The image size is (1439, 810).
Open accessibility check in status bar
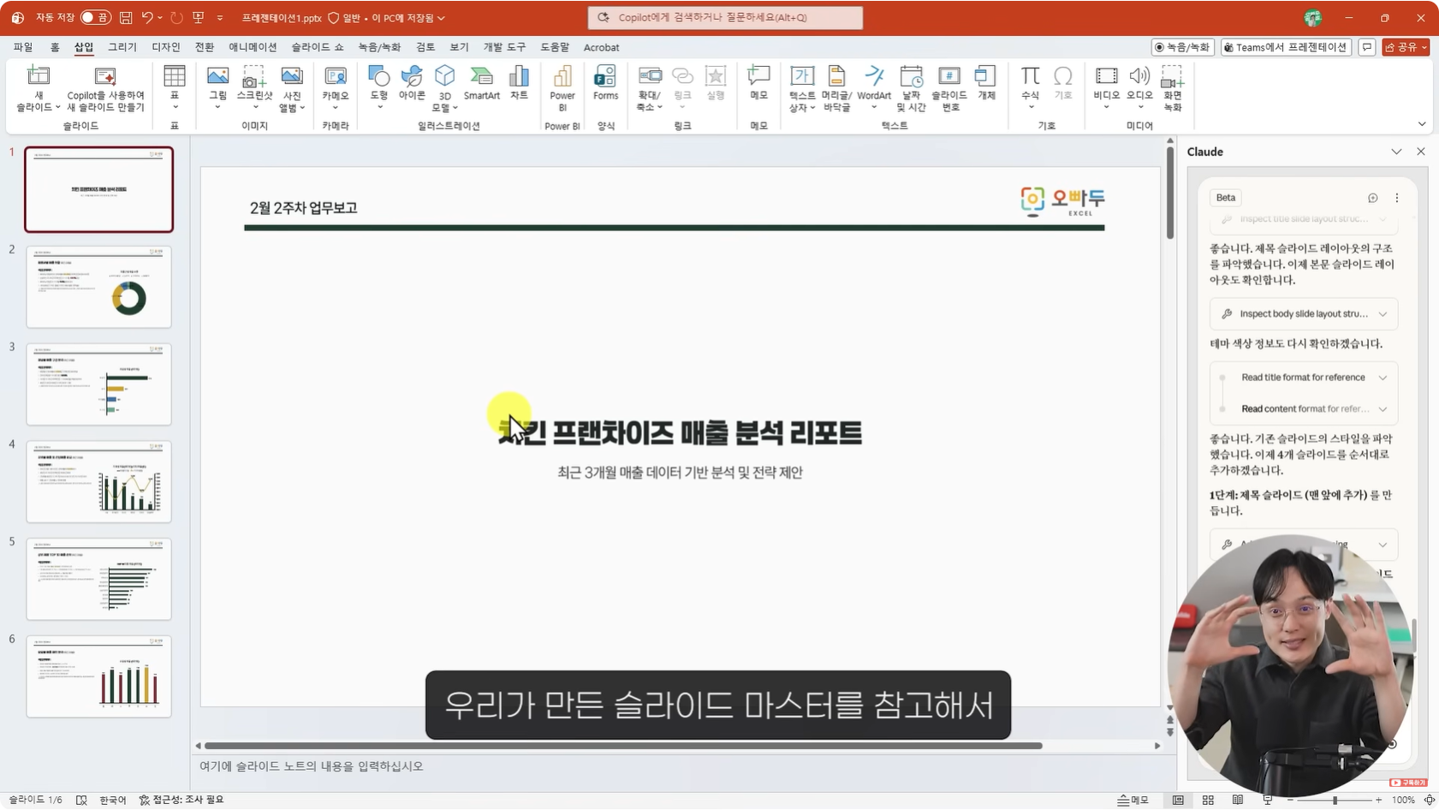181,800
